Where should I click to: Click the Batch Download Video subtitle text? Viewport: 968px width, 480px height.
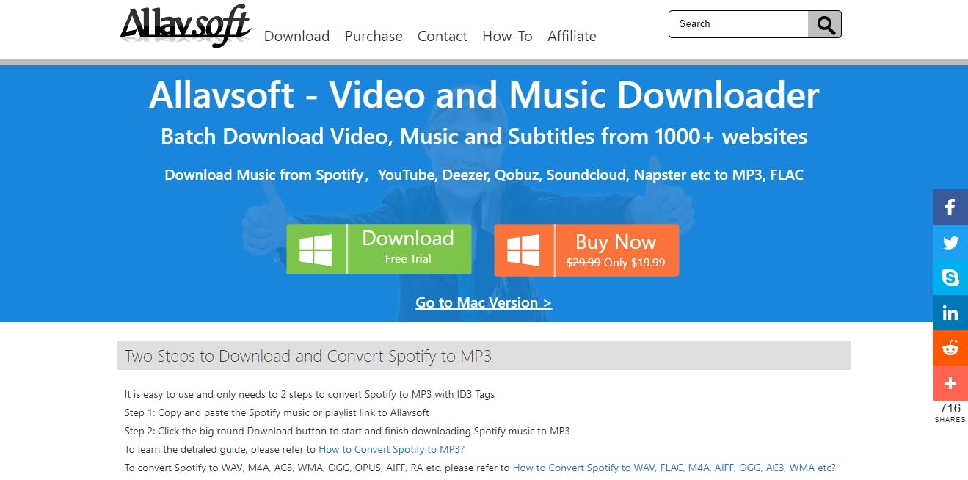484,137
